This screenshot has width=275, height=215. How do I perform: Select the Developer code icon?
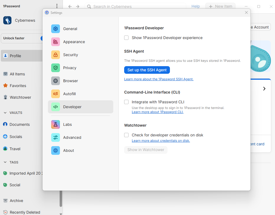point(56,107)
